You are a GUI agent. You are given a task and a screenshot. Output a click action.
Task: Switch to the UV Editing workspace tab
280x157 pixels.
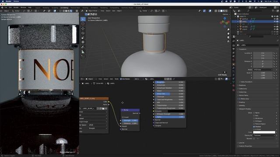64,8
